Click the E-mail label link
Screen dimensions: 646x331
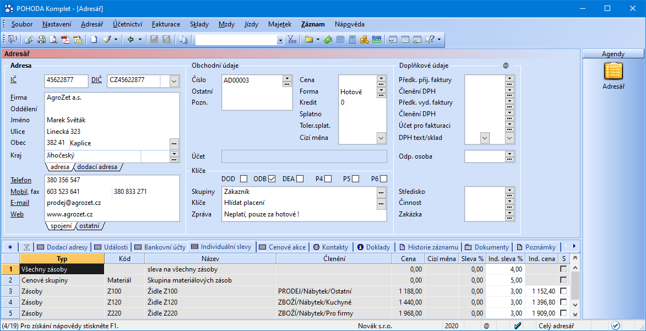(x=19, y=203)
